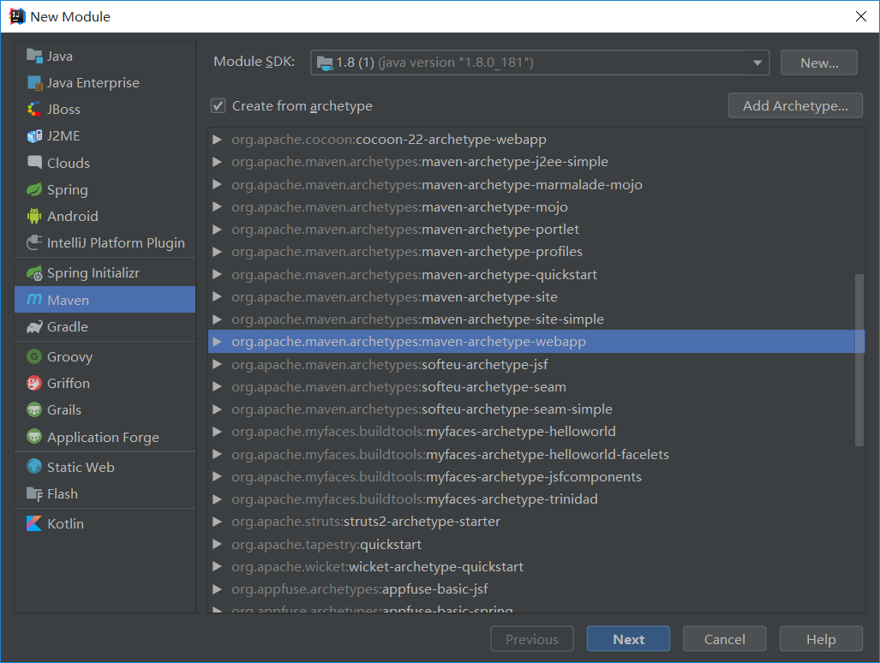Image resolution: width=880 pixels, height=663 pixels.
Task: Select the Java folder icon in sidebar
Action: coord(34,56)
